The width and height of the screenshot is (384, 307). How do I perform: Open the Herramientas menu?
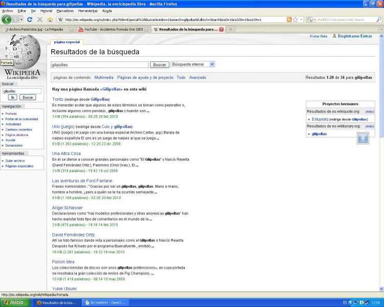(88, 11)
